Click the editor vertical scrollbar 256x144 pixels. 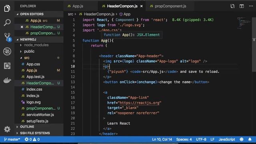(x=254, y=44)
